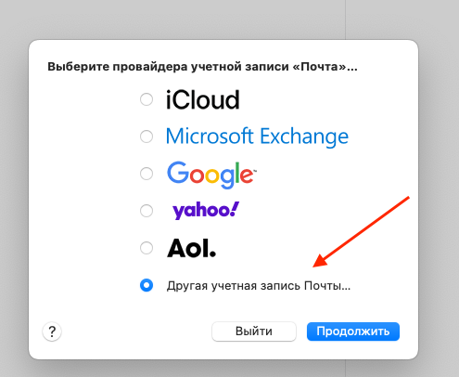459x377 pixels.
Task: Click the colorful Google logo
Action: click(x=211, y=175)
